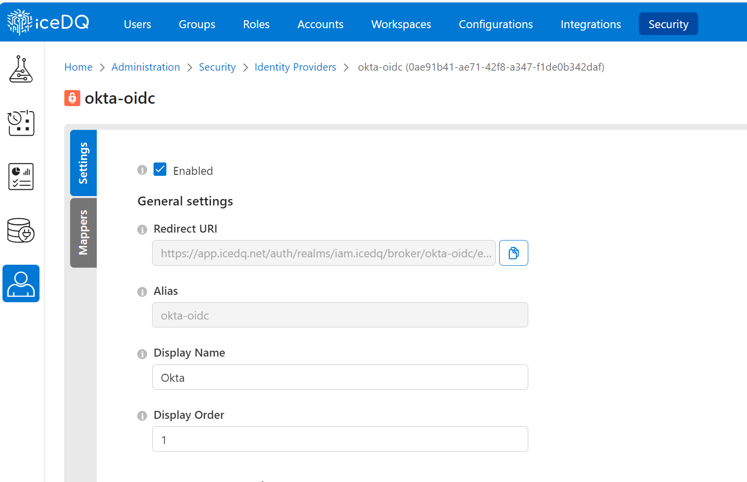Image resolution: width=747 pixels, height=482 pixels.
Task: Click the iceDQ logo icon
Action: click(x=20, y=22)
